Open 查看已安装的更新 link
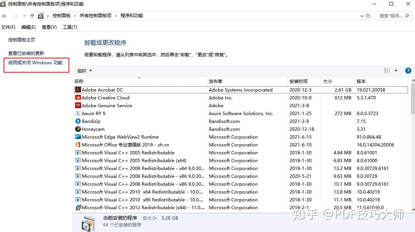This screenshot has height=232, width=415. (26, 53)
